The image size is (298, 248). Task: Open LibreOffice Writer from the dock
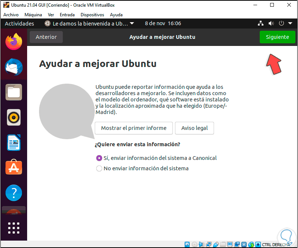(14, 143)
